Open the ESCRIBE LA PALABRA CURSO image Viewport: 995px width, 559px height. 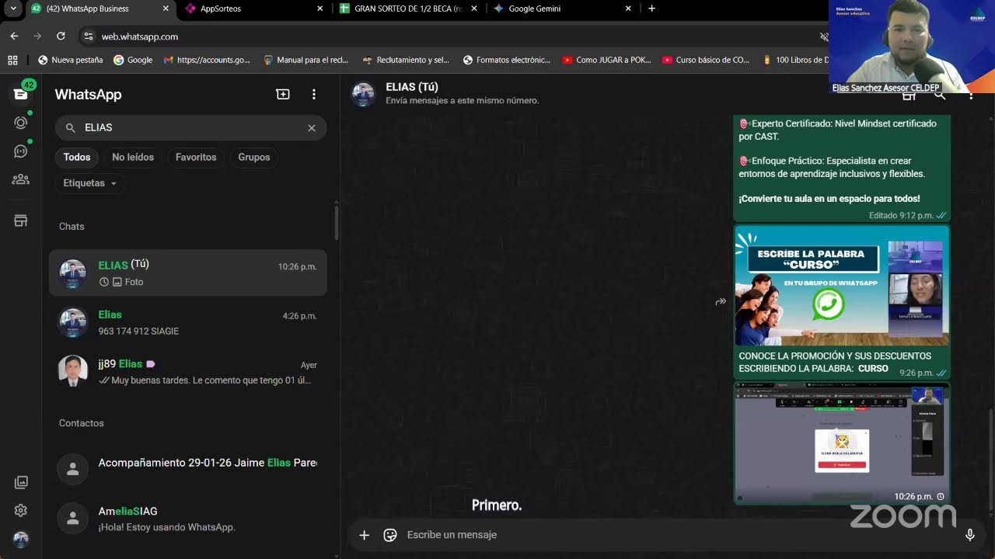click(842, 286)
